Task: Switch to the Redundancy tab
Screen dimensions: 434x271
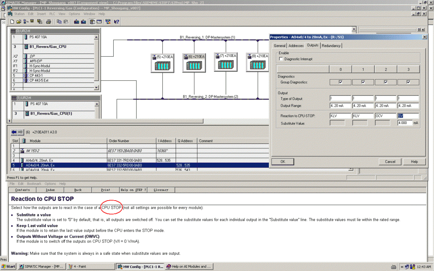Action: click(x=331, y=45)
